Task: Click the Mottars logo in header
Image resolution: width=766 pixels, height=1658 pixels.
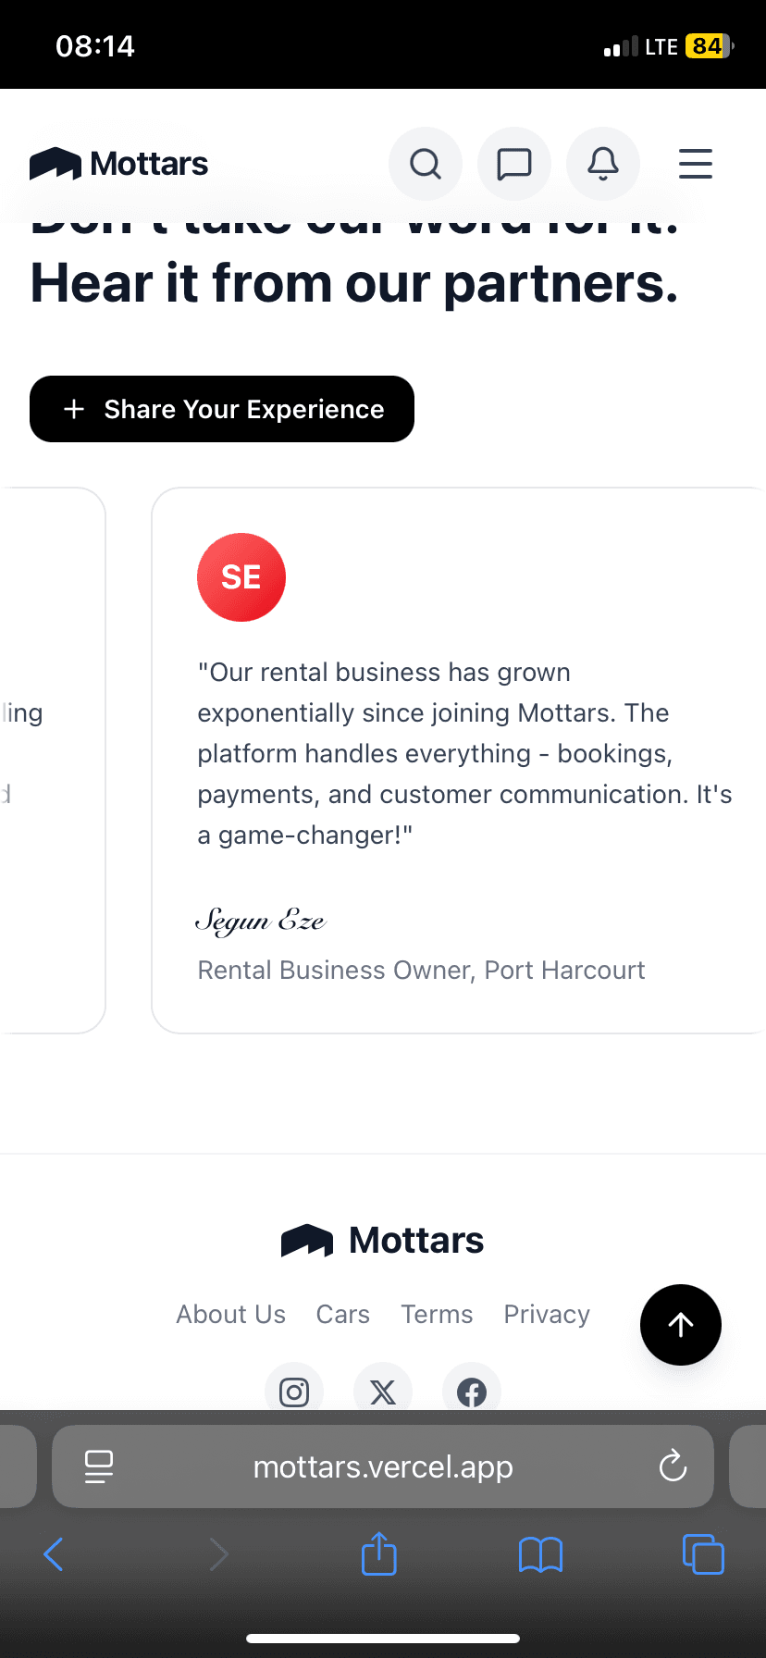Action: click(118, 164)
